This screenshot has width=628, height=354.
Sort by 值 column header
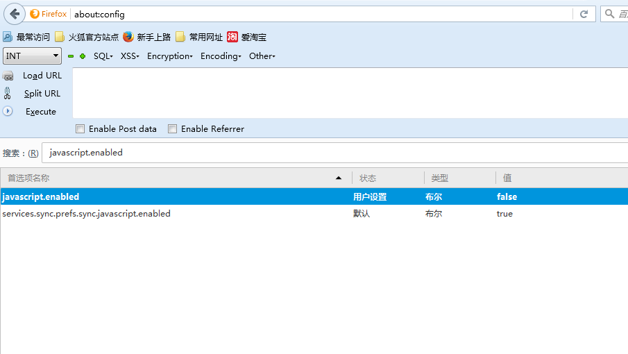pyautogui.click(x=562, y=178)
